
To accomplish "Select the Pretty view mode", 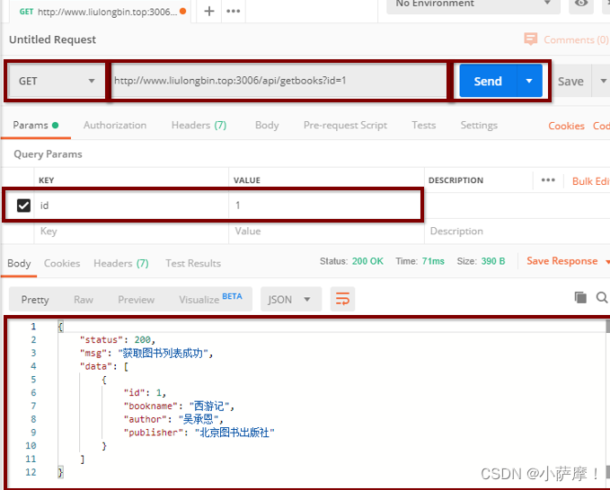I will pyautogui.click(x=35, y=300).
